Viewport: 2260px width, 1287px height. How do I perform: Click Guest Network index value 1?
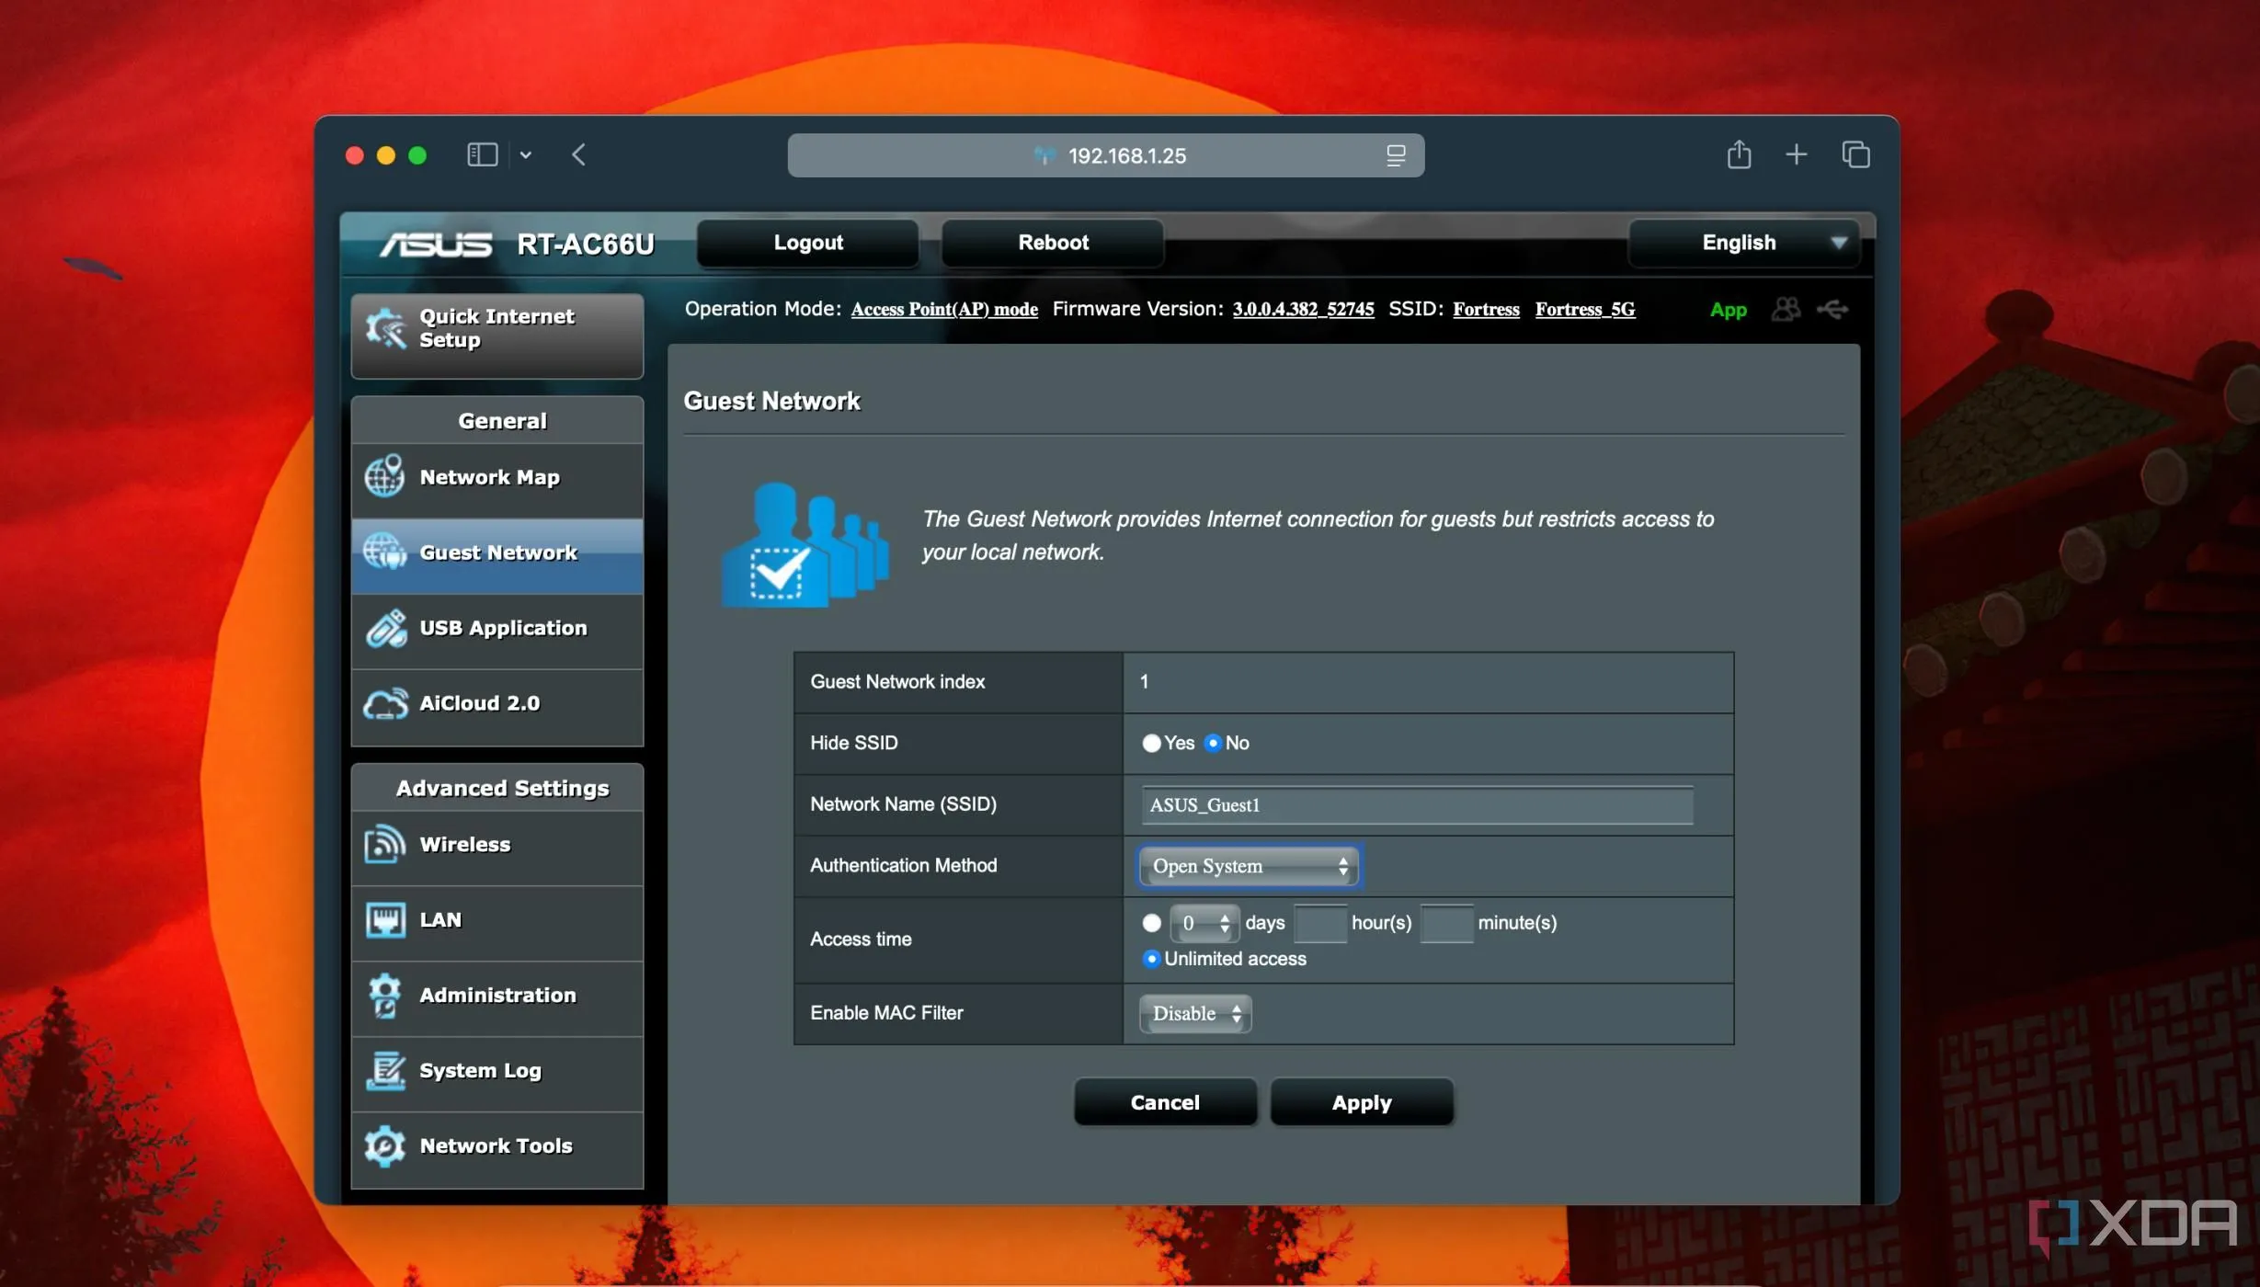1144,682
